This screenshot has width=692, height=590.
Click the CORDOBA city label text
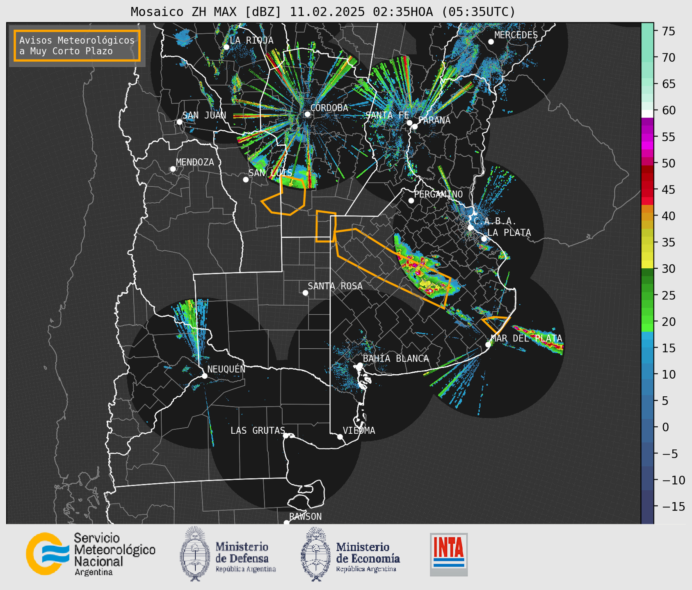coord(329,108)
